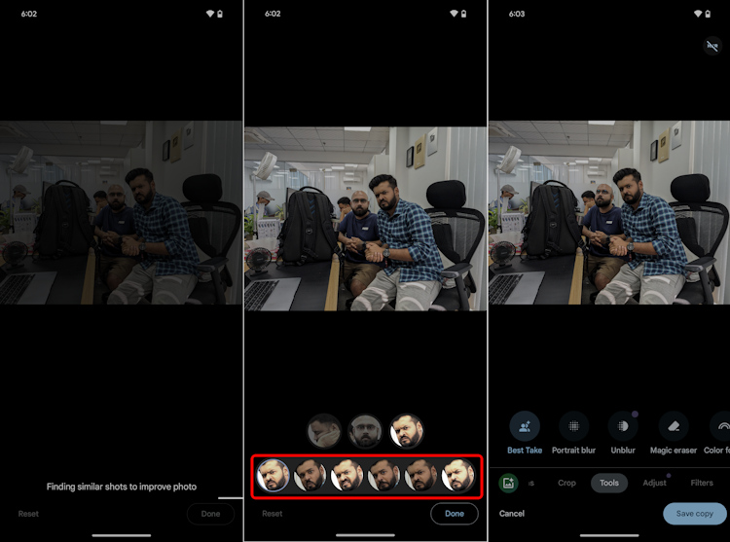Choose the fourth face option in the row
730x542 pixels.
pyautogui.click(x=384, y=476)
